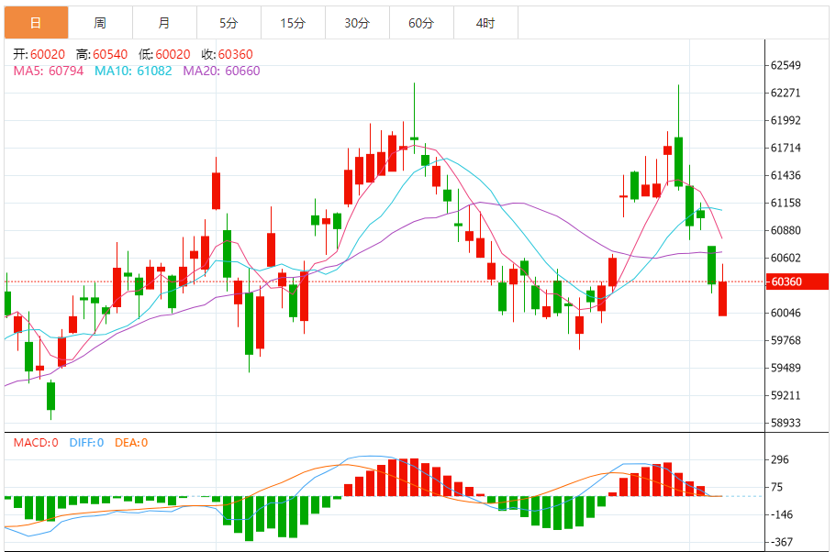Click the 62271 price axis label
The width and height of the screenshot is (836, 552).
pyautogui.click(x=786, y=93)
